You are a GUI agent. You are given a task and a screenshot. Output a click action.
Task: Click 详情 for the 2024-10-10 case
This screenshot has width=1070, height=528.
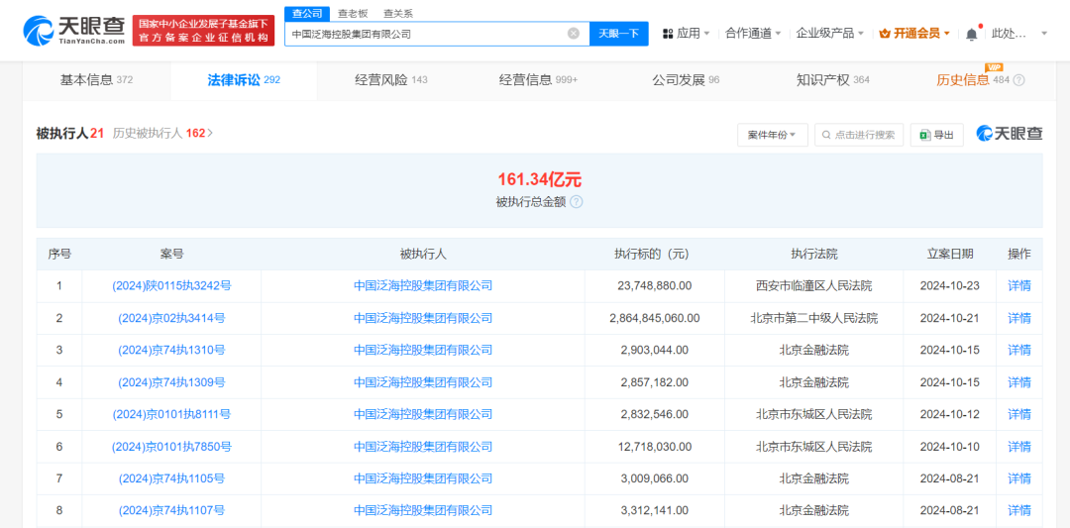coord(1019,446)
